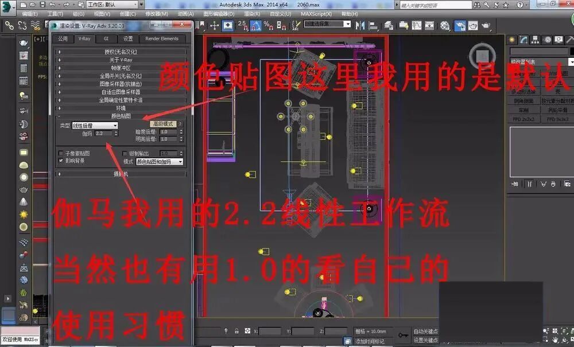The height and width of the screenshot is (347, 574).
Task: Expand the 摄影机 rollout
Action: point(121,174)
